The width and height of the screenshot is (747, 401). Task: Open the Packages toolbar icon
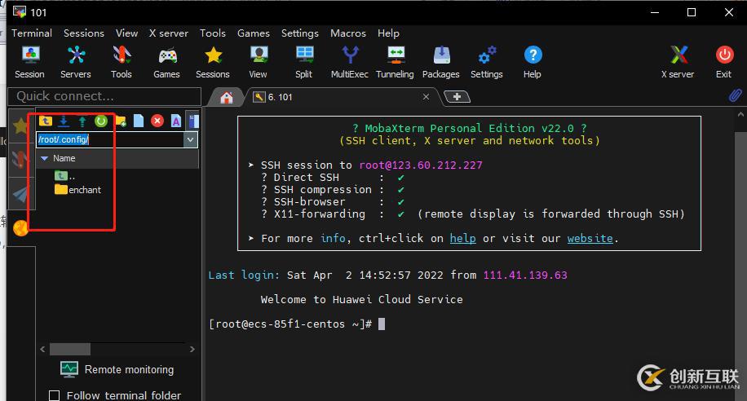click(x=440, y=62)
